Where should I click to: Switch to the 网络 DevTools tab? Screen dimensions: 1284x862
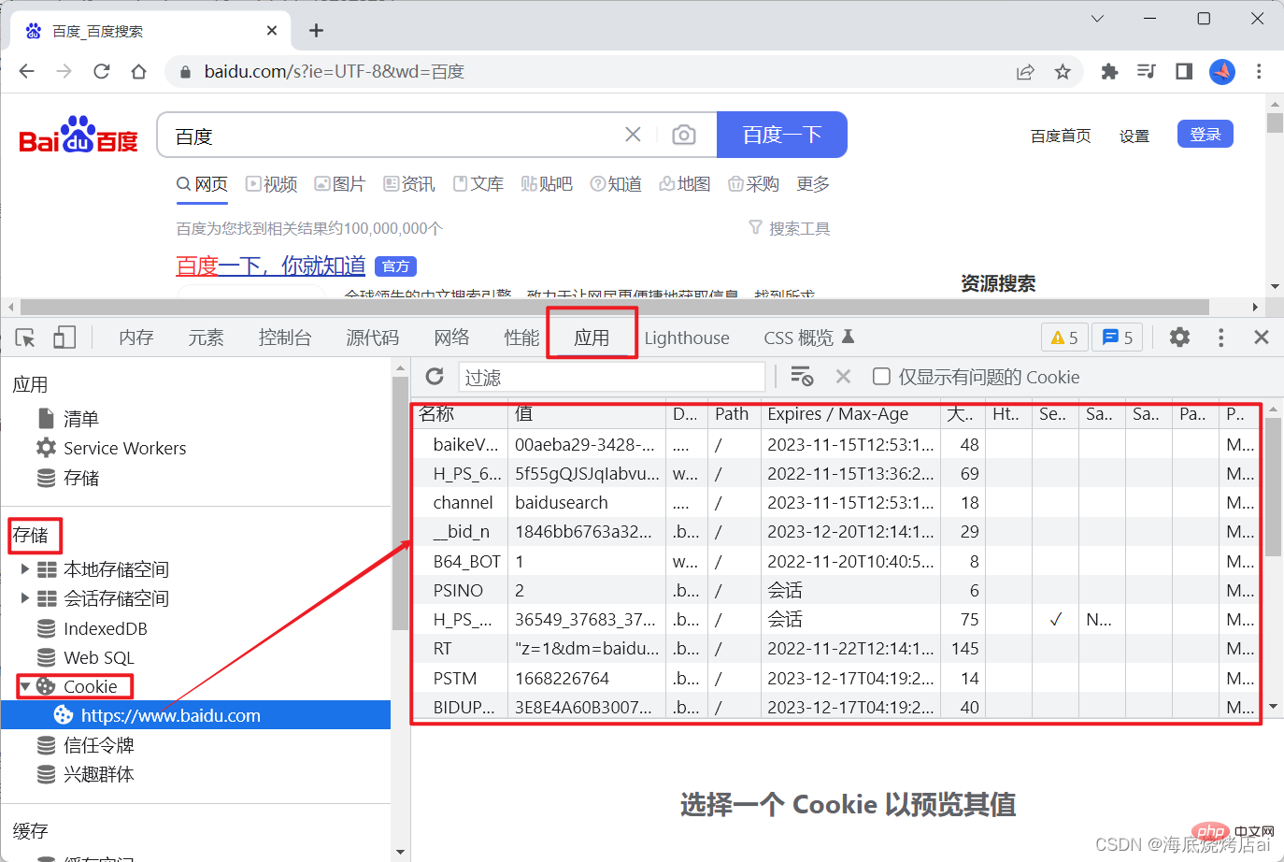[451, 337]
